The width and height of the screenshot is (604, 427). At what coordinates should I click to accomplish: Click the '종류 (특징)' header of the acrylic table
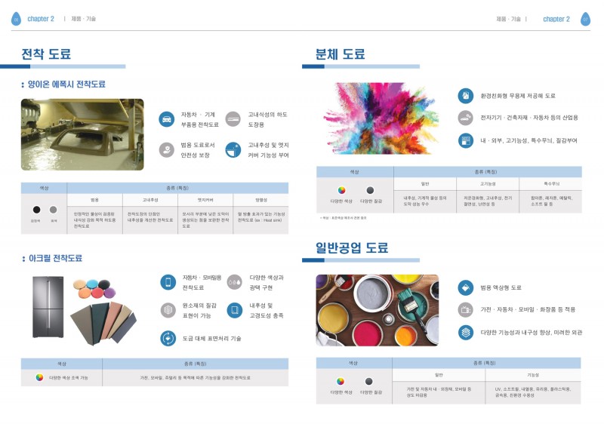[x=196, y=364]
